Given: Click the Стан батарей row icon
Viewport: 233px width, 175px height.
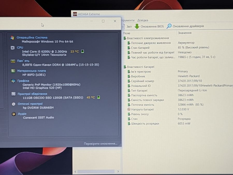Looking at the screenshot, I should (x=129, y=48).
